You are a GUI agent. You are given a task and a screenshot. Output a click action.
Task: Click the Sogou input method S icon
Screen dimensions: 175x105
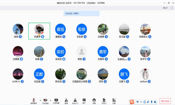pyautogui.click(x=132, y=102)
